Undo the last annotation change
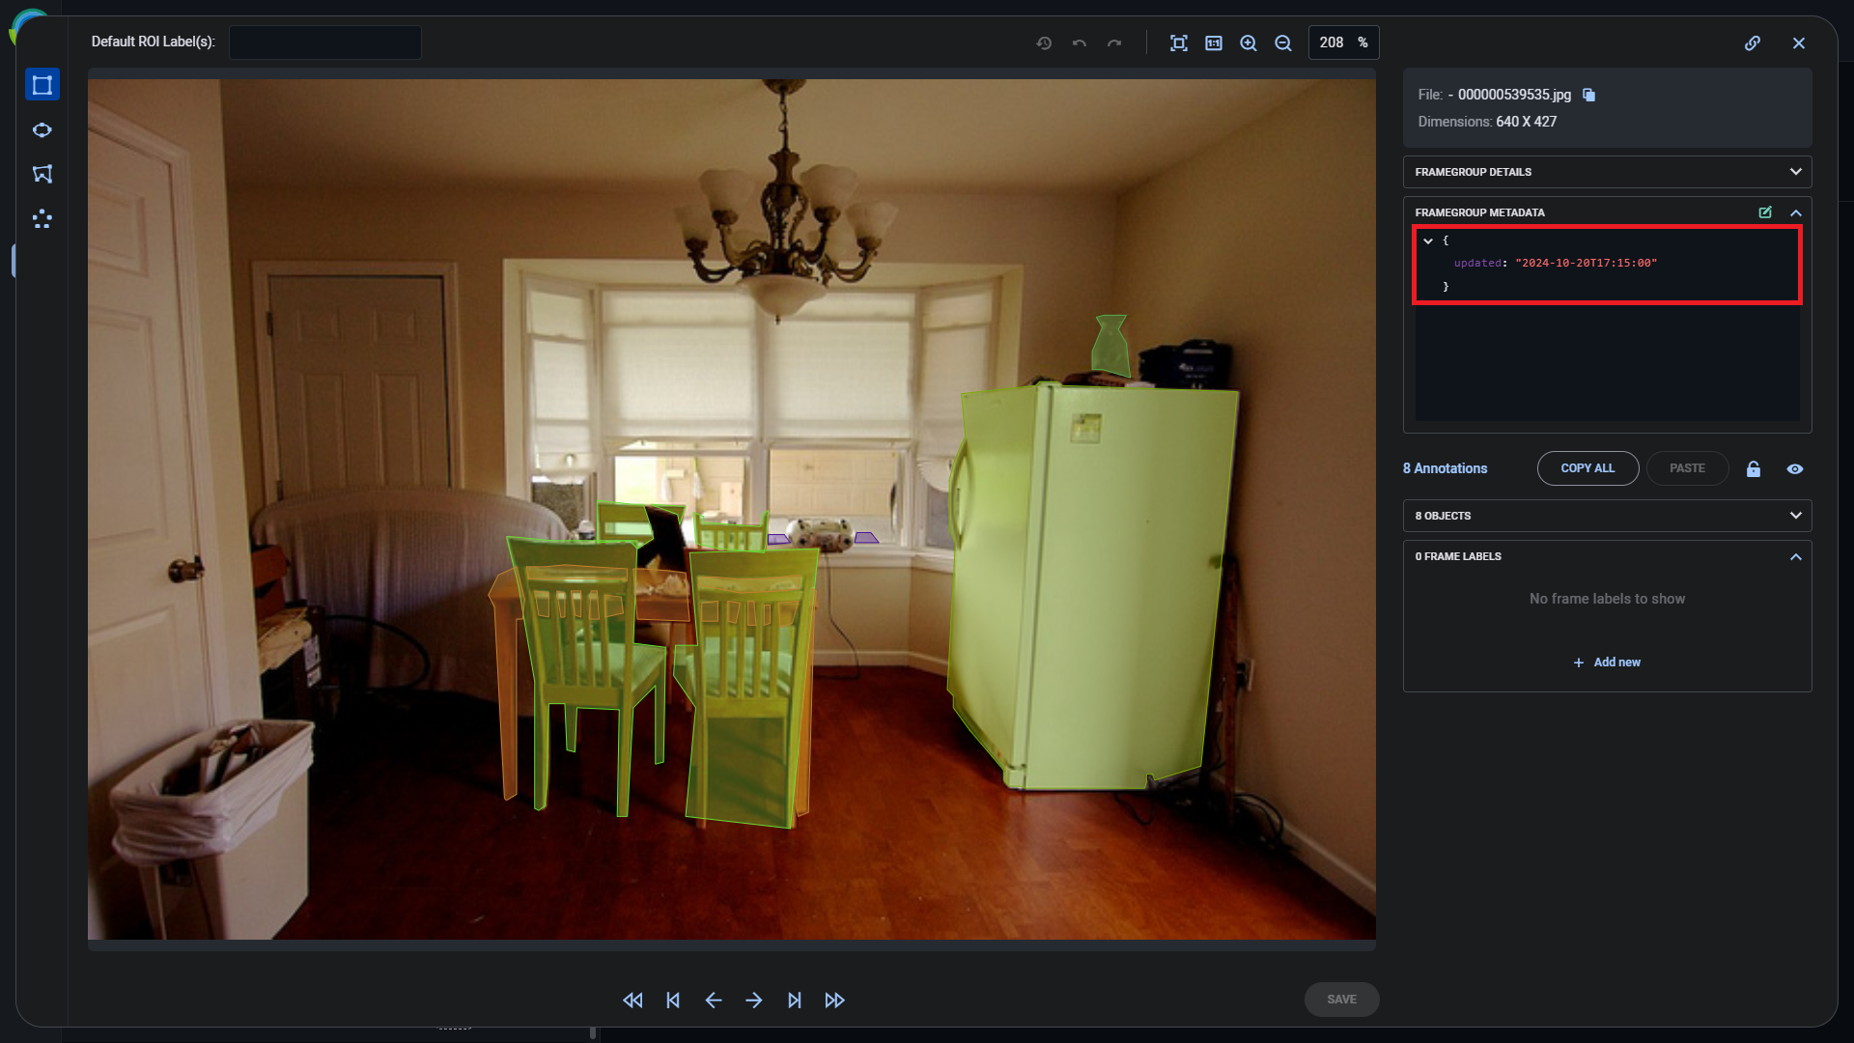The width and height of the screenshot is (1854, 1043). [1079, 42]
